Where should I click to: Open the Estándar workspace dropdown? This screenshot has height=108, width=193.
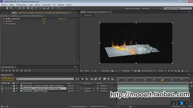[152, 8]
